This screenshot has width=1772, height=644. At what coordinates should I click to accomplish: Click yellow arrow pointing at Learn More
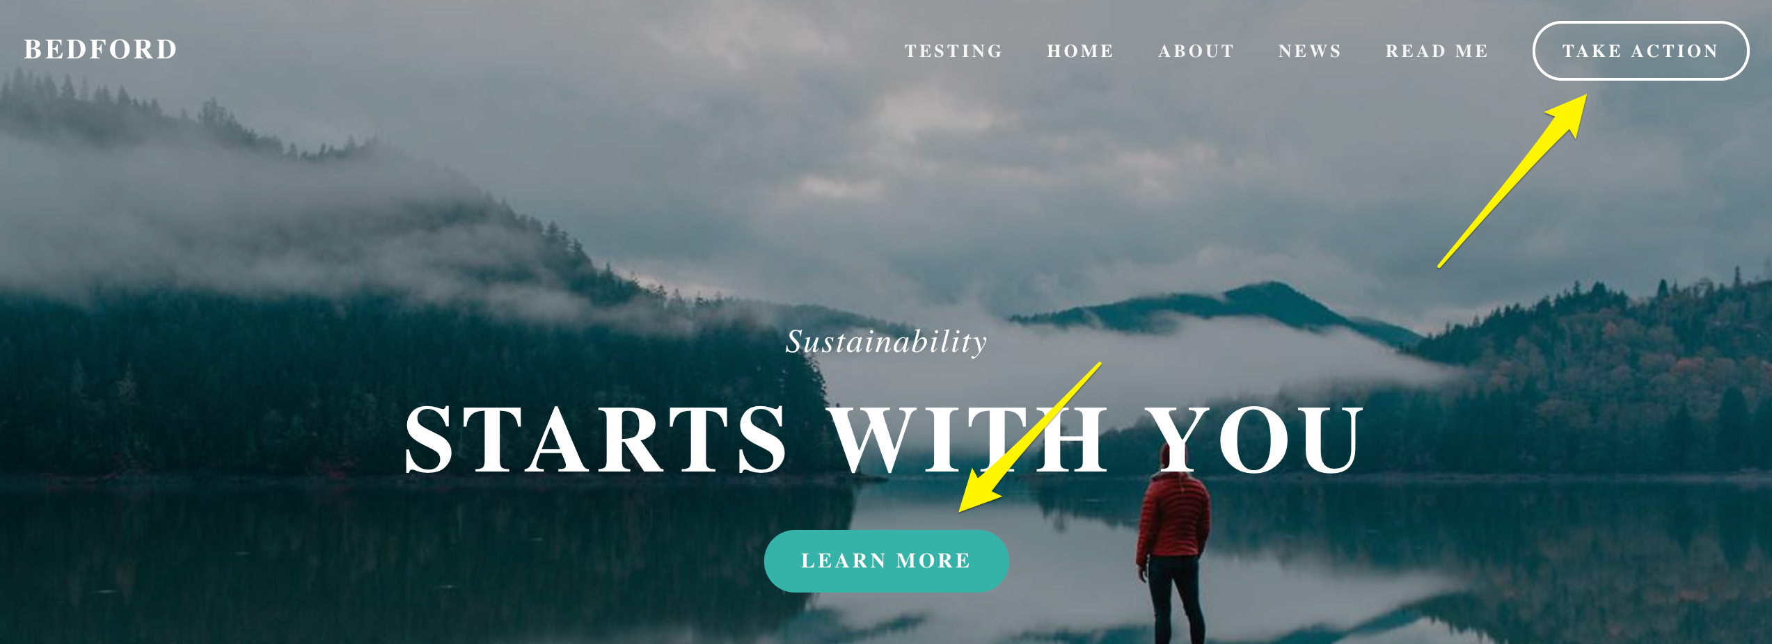click(1029, 437)
